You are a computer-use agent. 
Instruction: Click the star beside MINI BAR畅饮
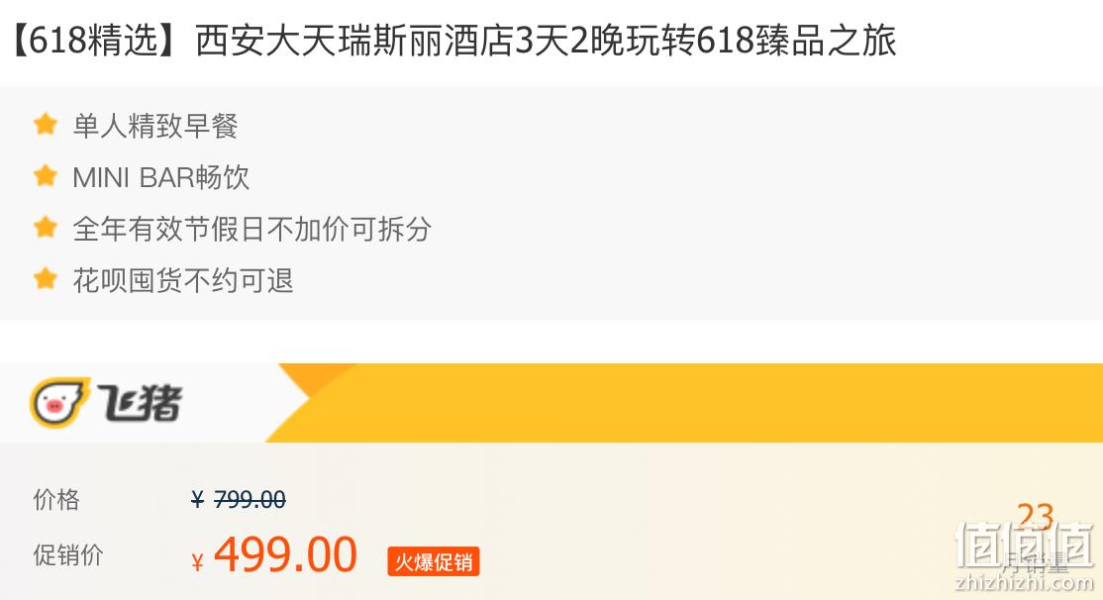pos(45,176)
